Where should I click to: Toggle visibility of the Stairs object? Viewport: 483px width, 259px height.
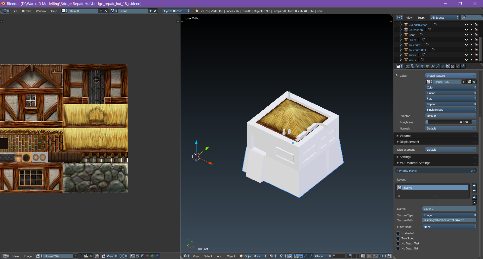[x=466, y=40]
